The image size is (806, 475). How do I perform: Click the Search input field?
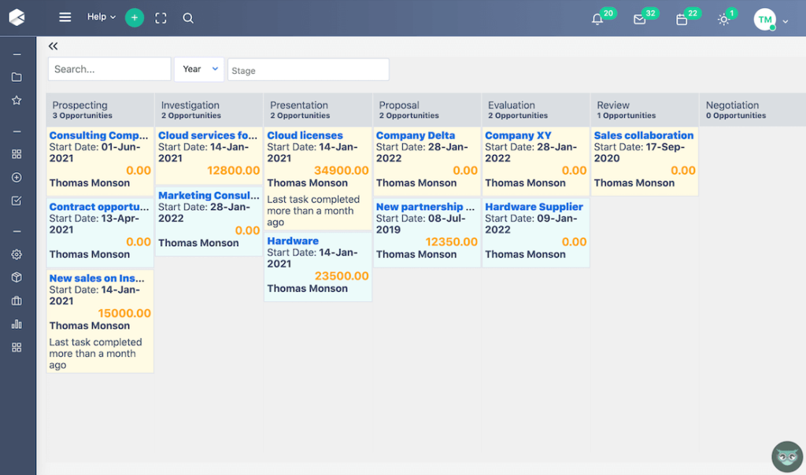(x=109, y=69)
